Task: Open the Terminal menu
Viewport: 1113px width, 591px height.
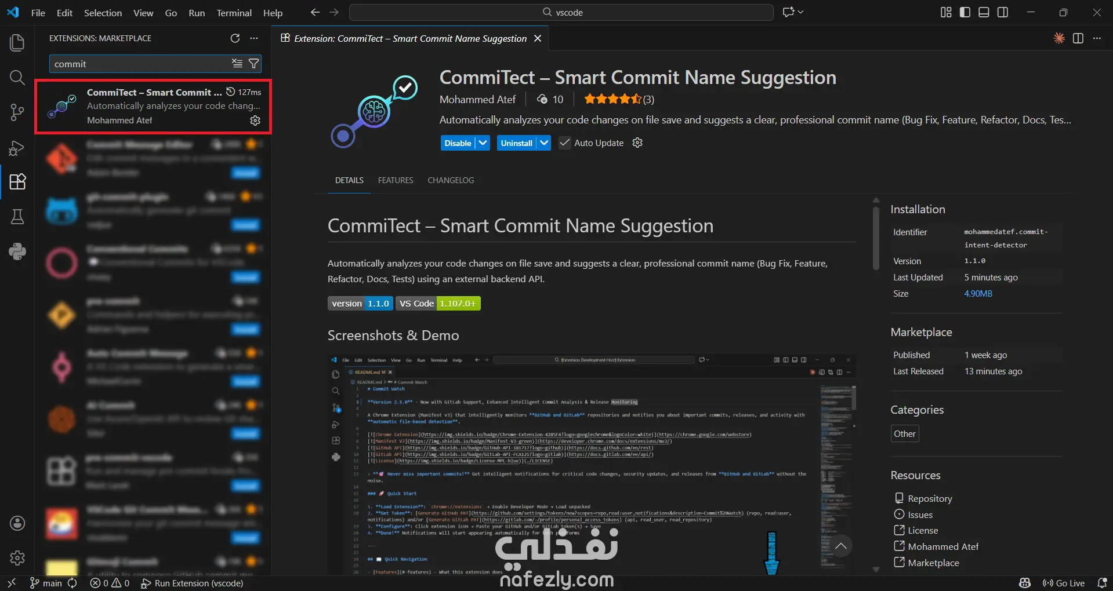Action: coord(234,13)
